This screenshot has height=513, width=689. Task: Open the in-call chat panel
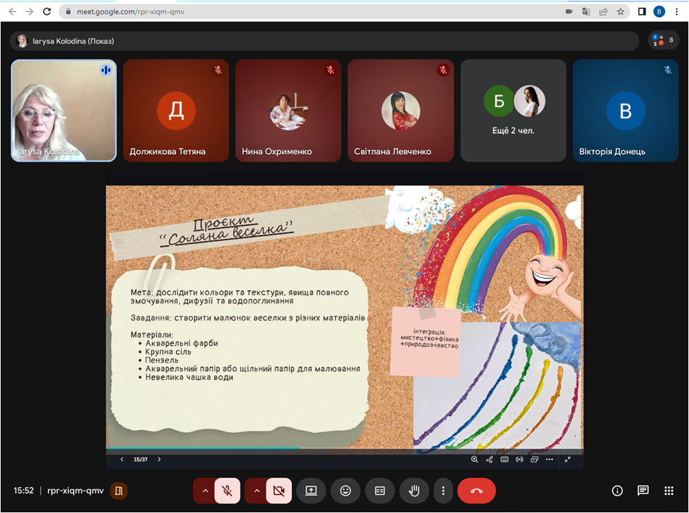coord(642,490)
